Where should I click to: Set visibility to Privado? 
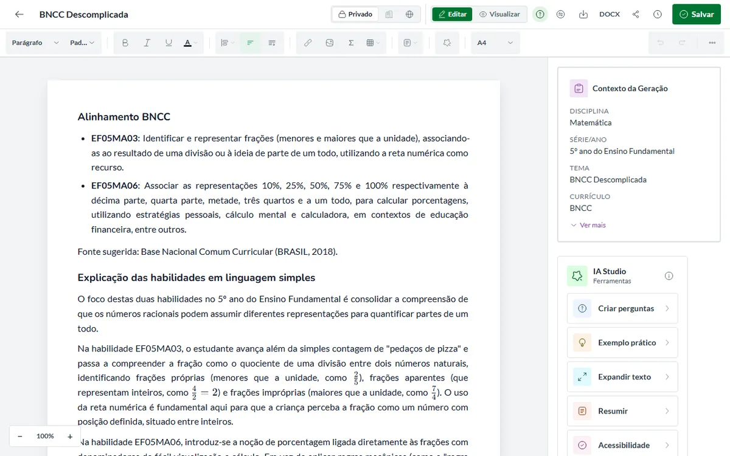click(x=355, y=14)
